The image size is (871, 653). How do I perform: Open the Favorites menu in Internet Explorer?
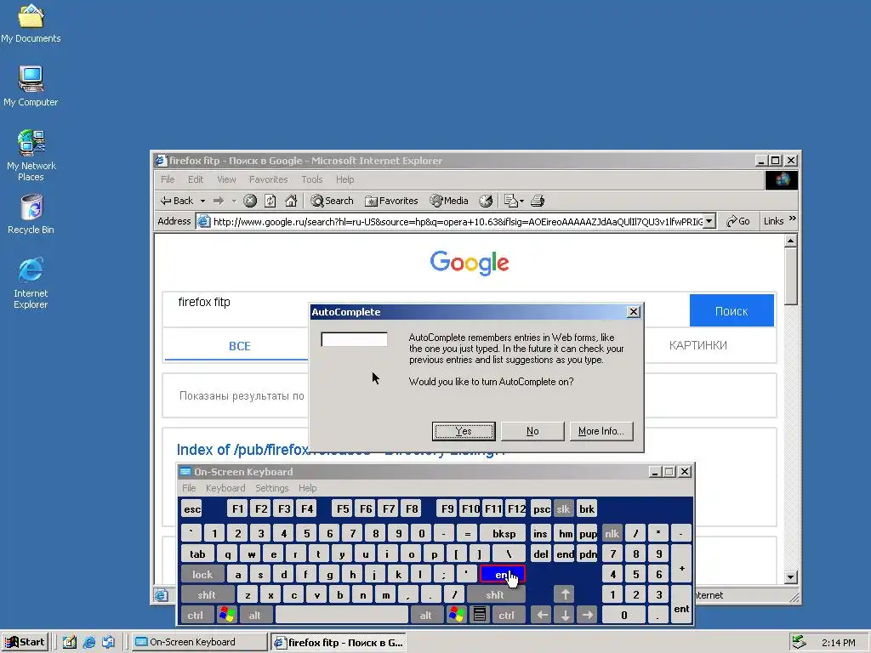coord(268,179)
